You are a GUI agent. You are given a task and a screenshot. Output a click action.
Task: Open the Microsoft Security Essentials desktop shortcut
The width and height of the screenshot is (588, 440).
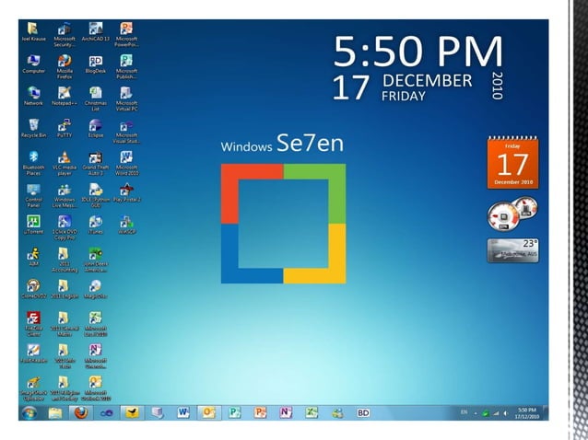point(65,34)
